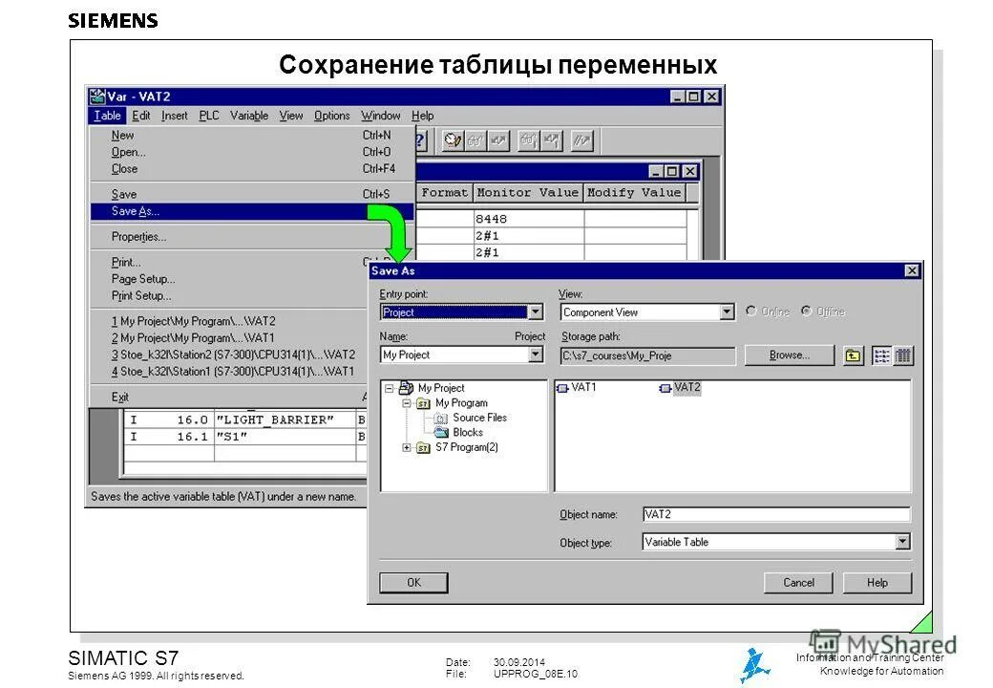
Task: Click the Cancel button in Save As
Action: [798, 582]
